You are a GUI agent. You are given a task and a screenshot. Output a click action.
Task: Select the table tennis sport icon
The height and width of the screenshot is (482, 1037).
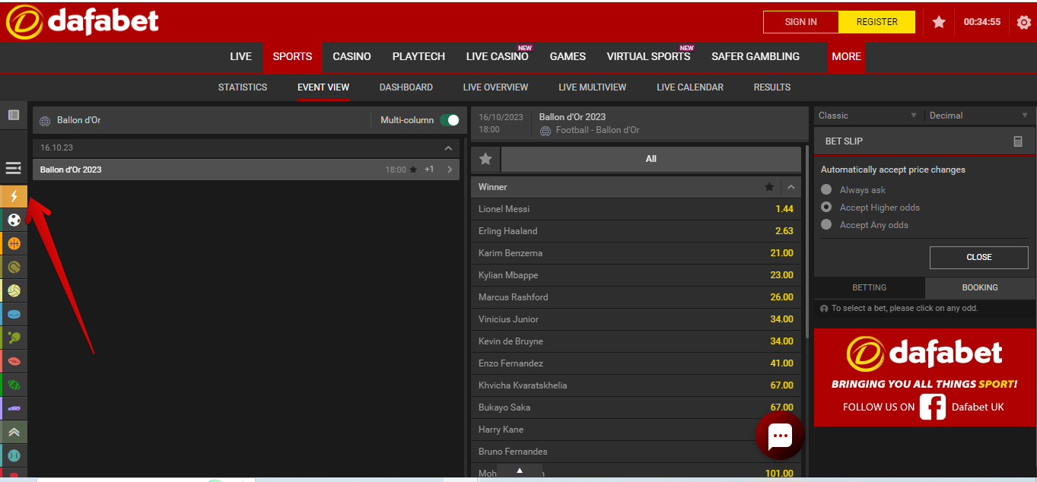tap(14, 338)
